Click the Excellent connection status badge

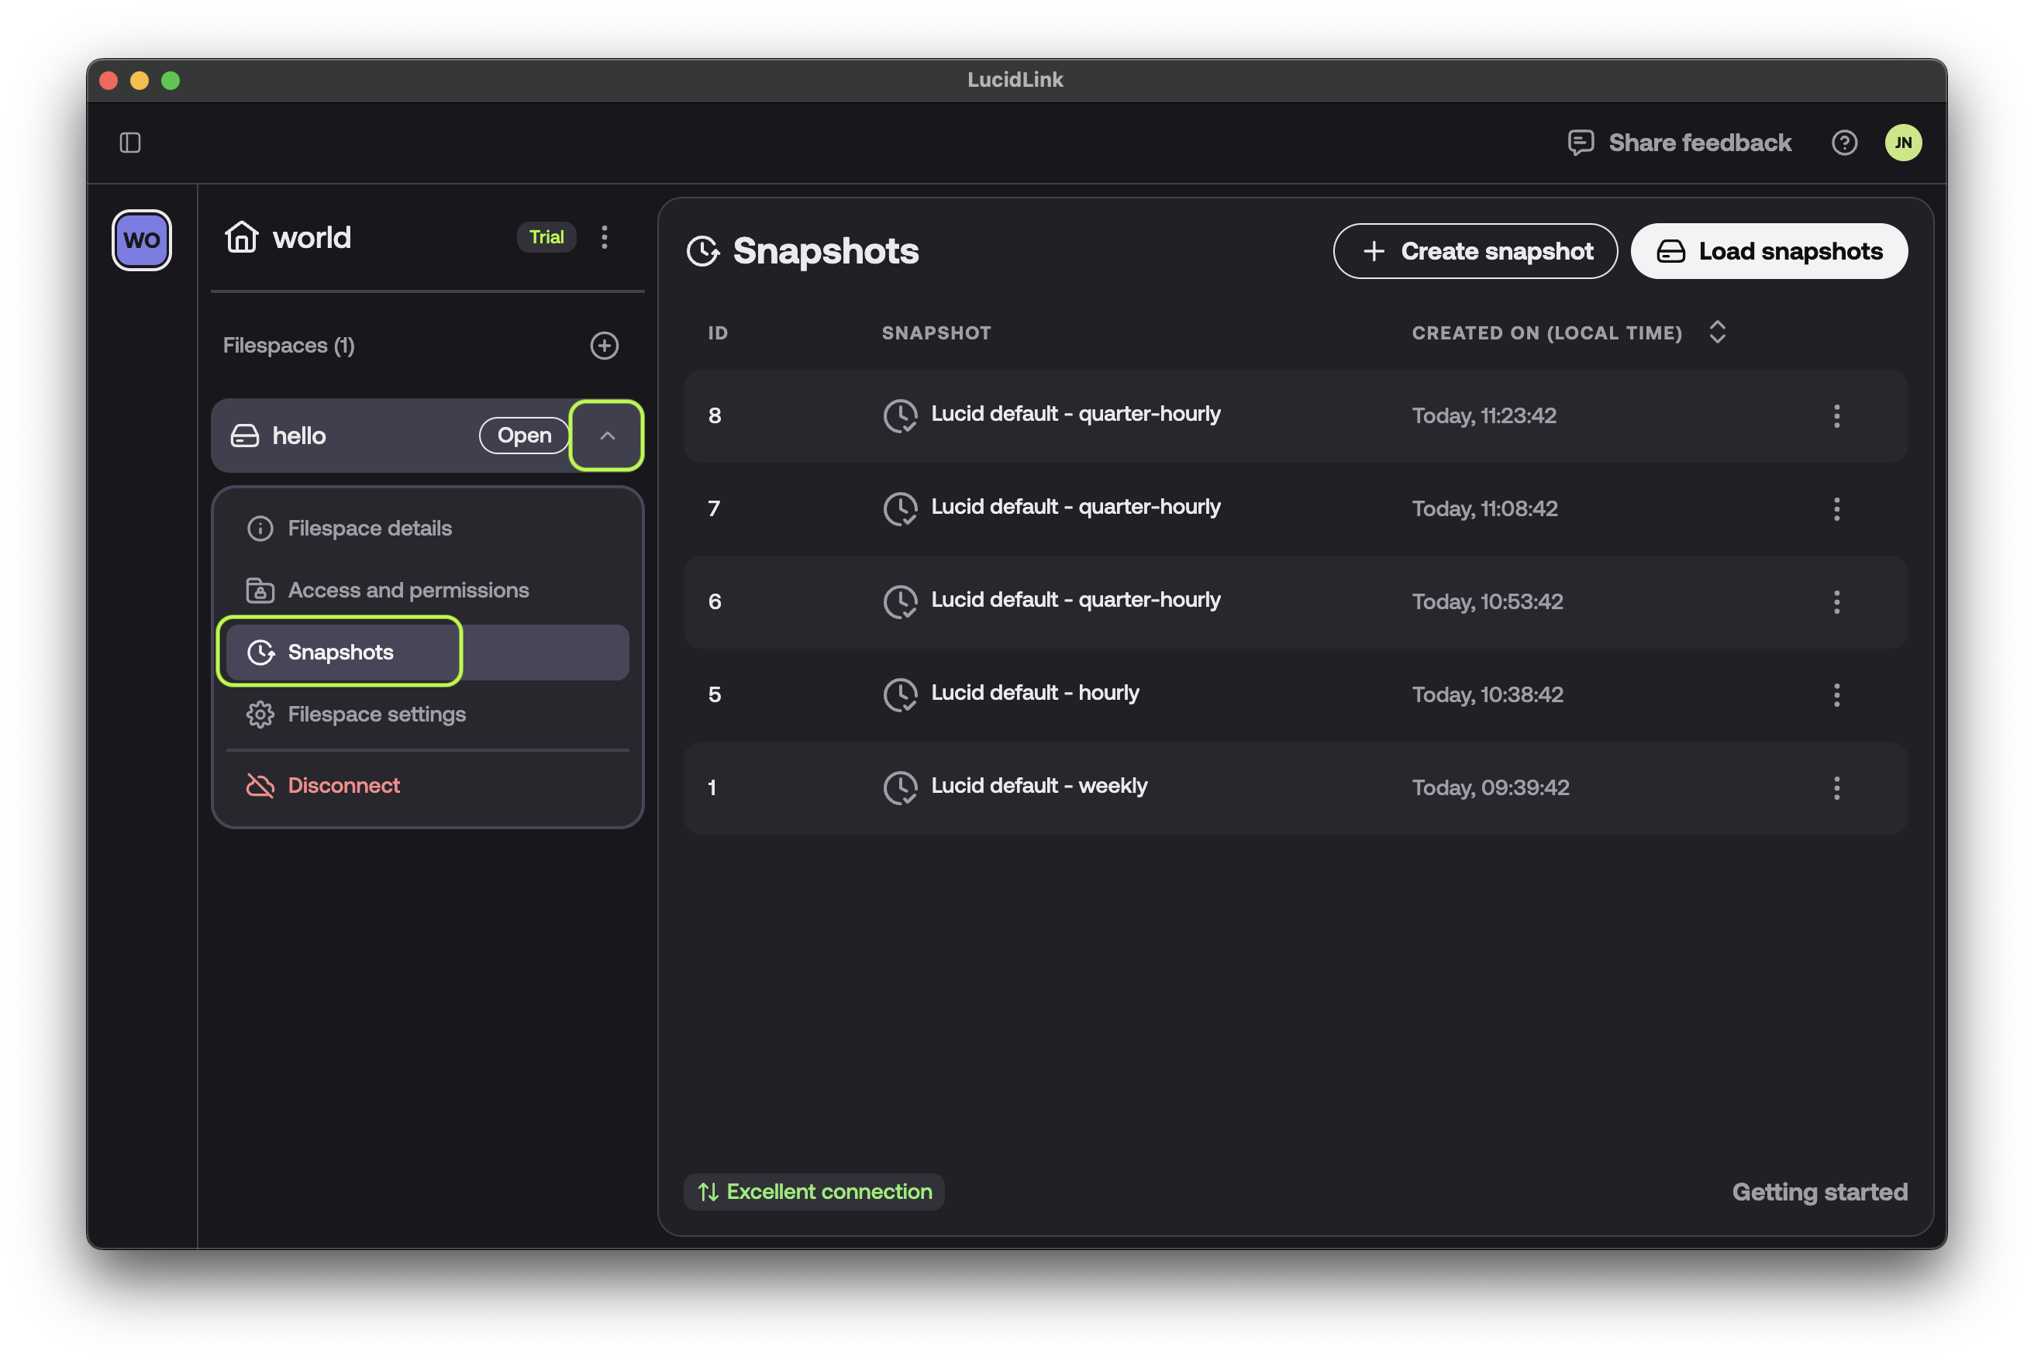[x=814, y=1192]
